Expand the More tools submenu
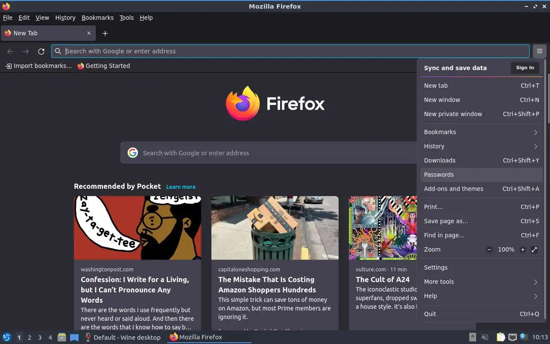The image size is (550, 344). point(481,282)
